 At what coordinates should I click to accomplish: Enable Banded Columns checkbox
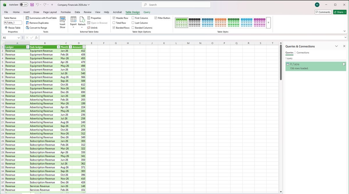pos(133,28)
